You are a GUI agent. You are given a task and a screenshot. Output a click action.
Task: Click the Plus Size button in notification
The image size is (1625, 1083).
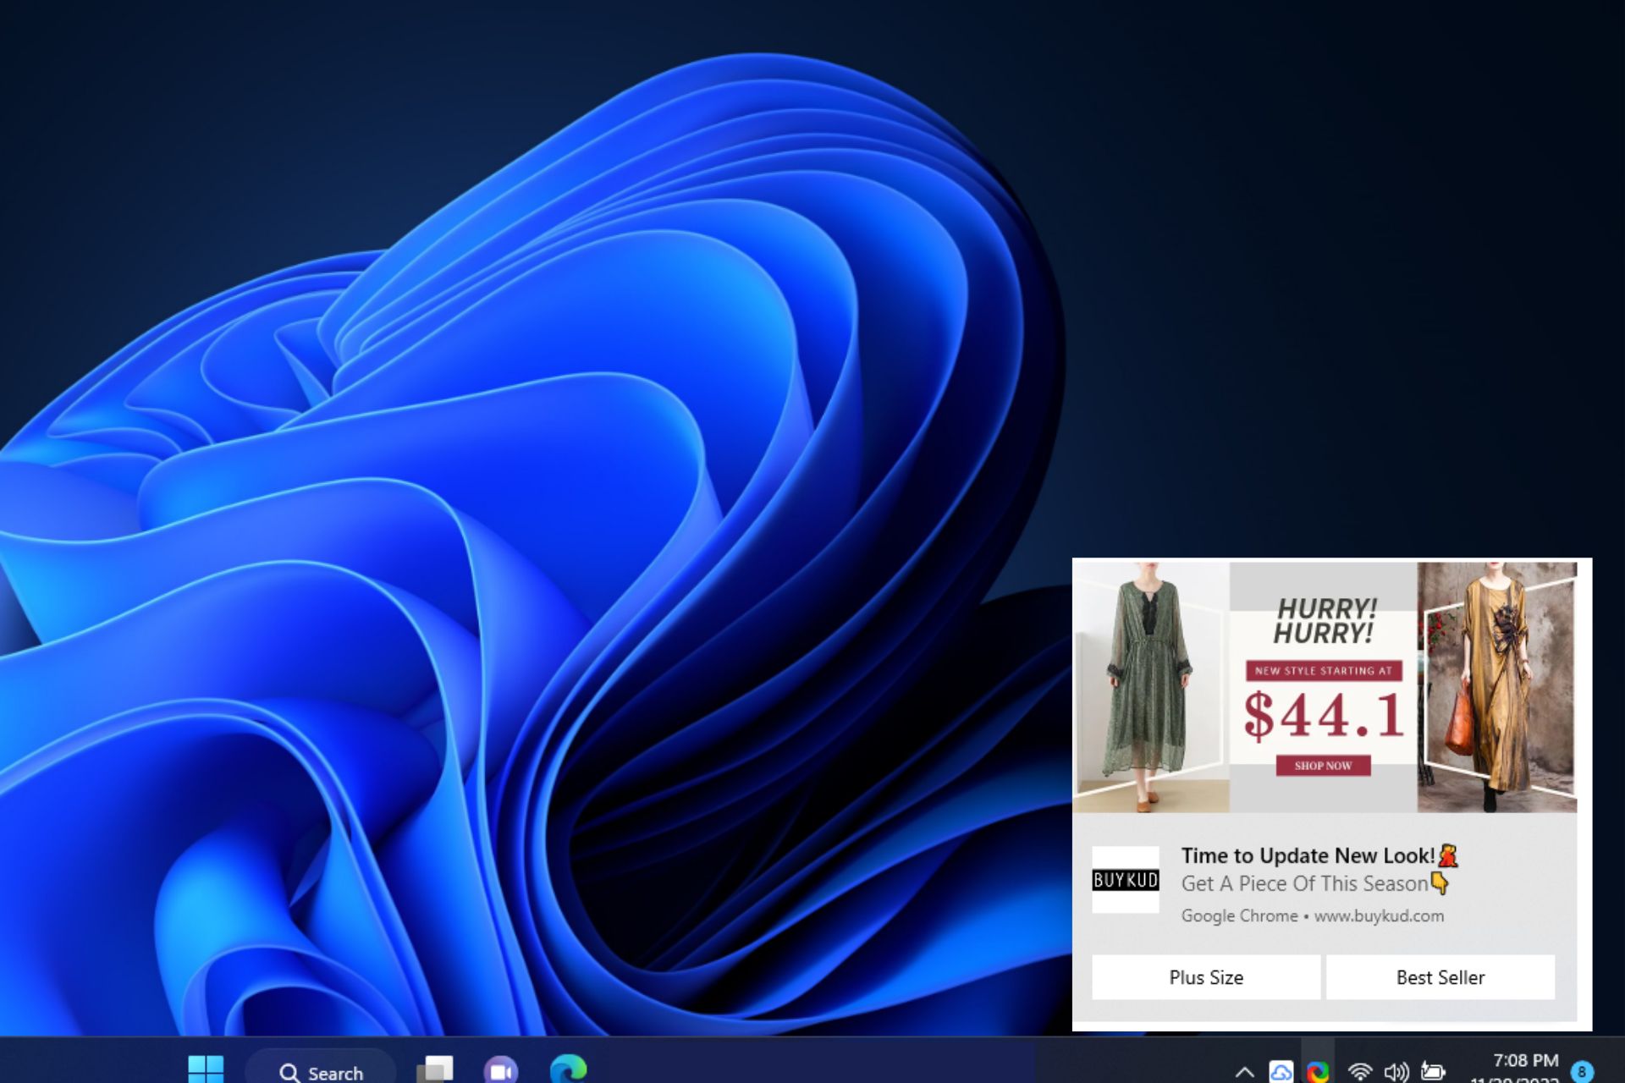(x=1204, y=976)
